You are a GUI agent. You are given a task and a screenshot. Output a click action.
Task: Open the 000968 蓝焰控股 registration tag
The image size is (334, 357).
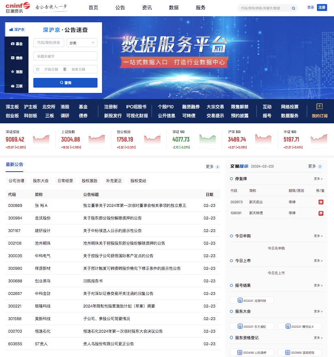point(299,353)
